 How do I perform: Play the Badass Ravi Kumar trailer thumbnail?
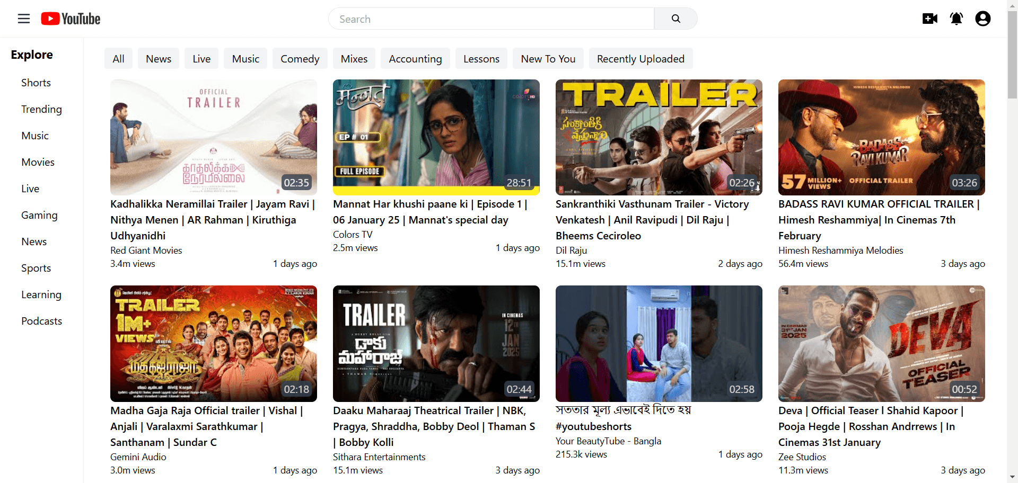882,137
